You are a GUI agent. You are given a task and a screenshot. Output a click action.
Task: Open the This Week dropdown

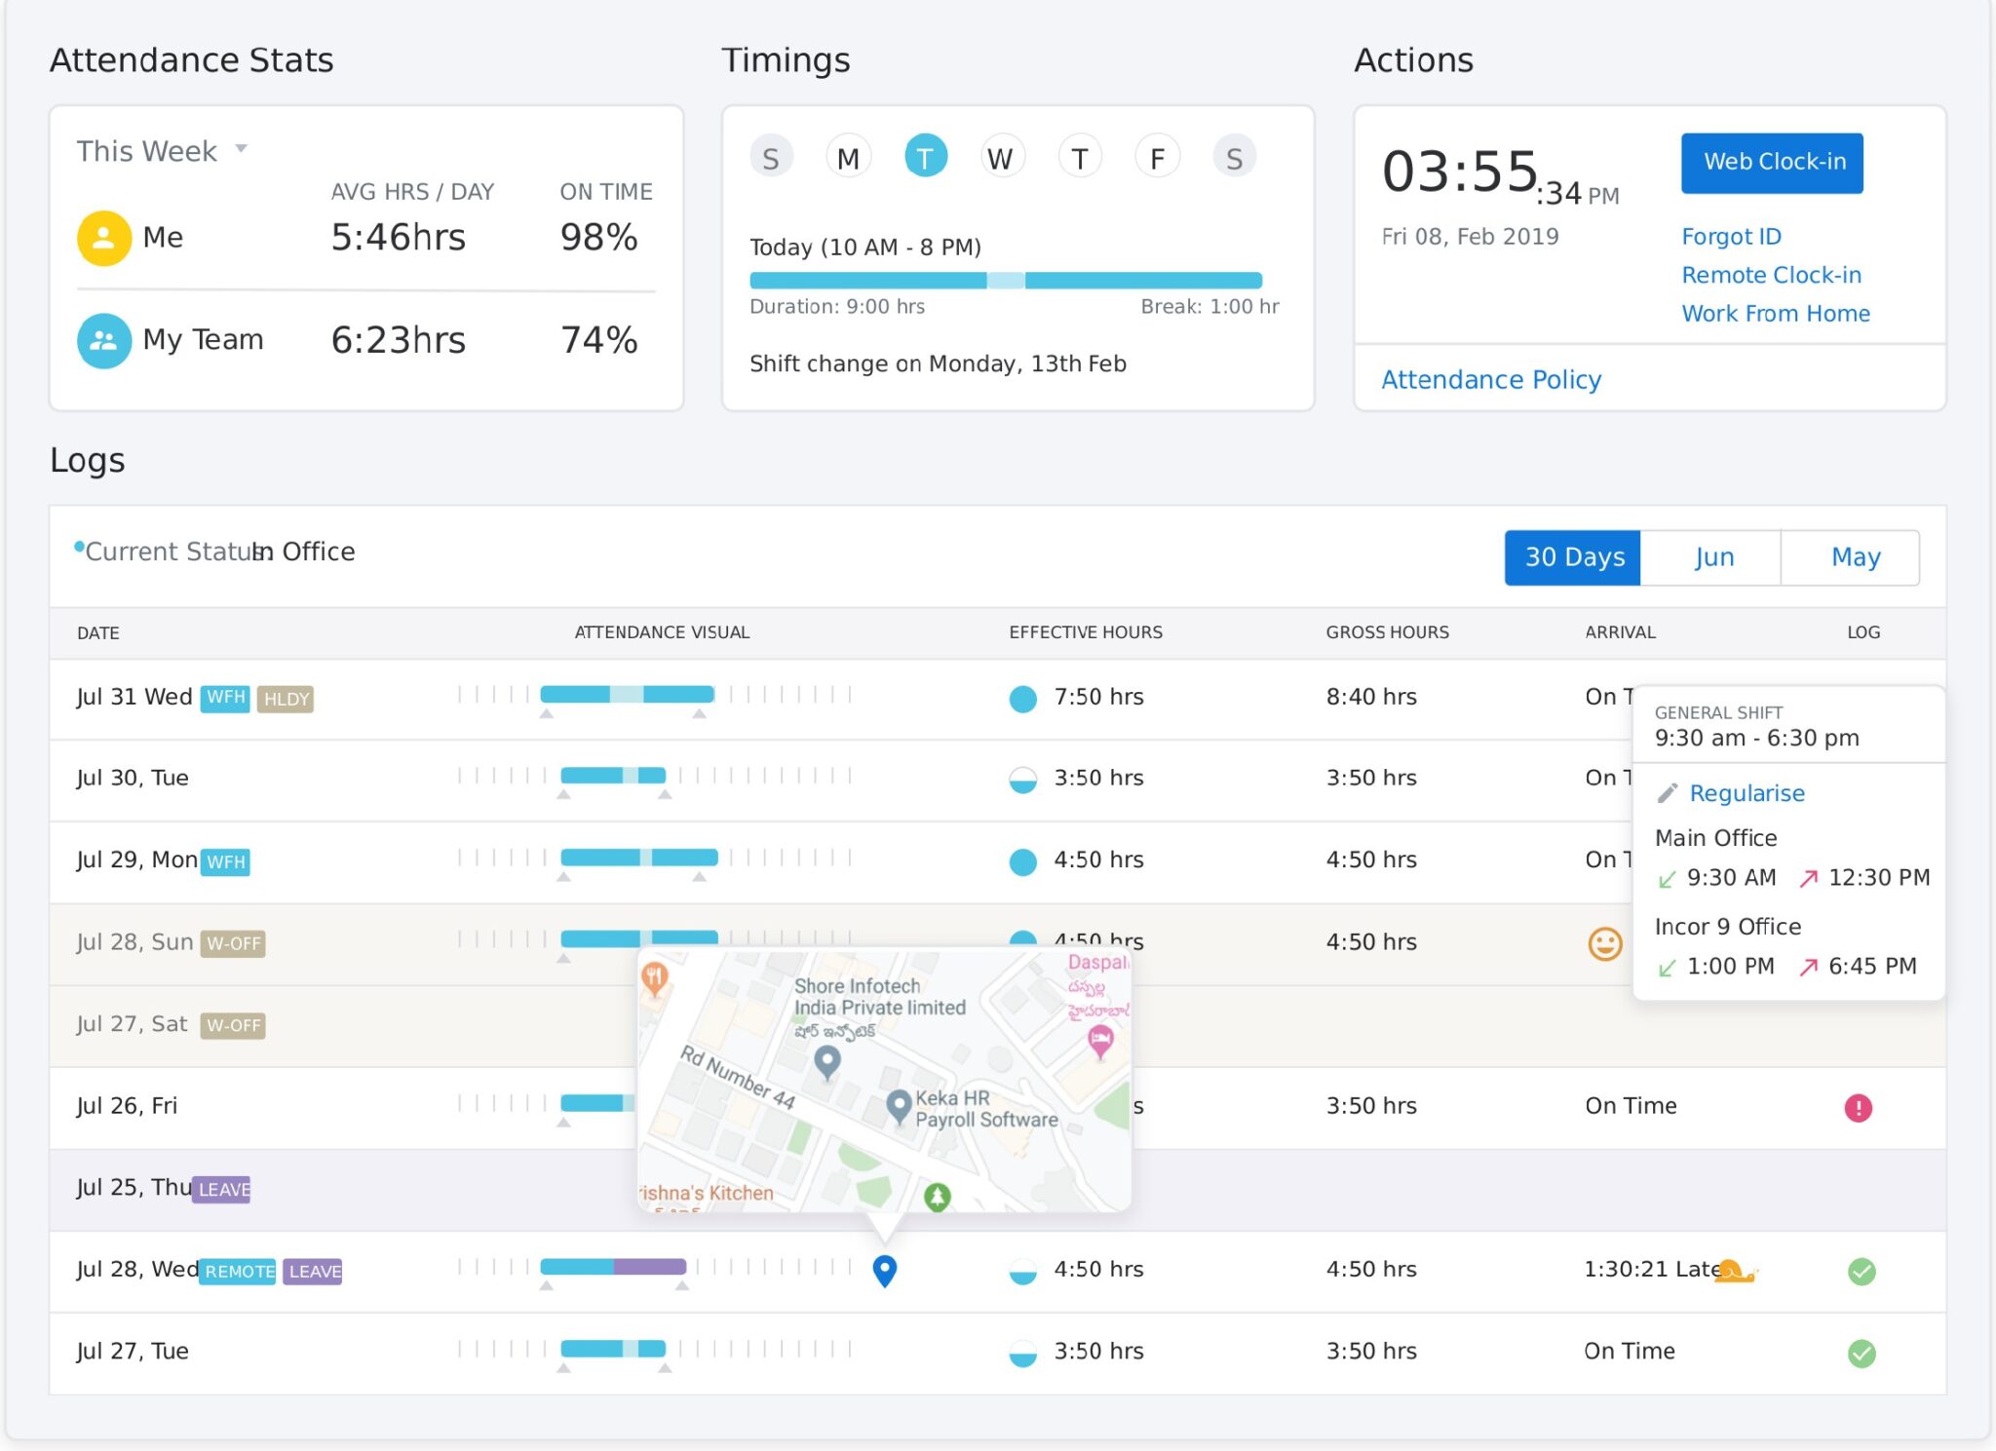(x=162, y=150)
